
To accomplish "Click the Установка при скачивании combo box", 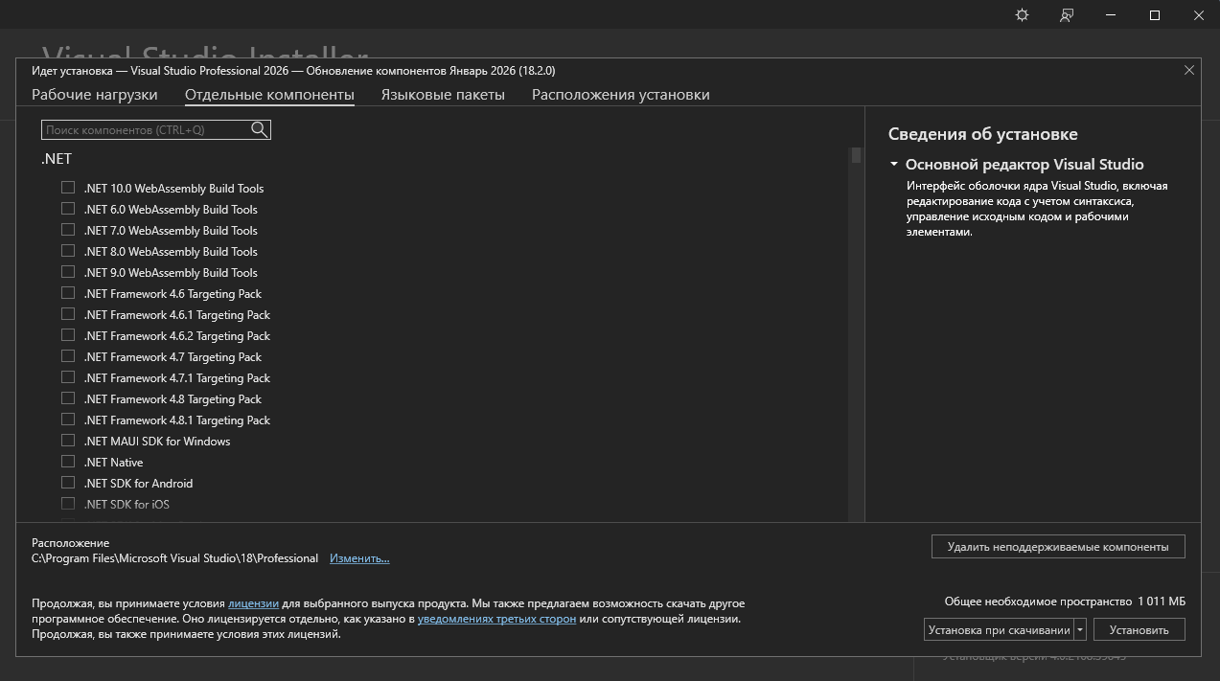I will (998, 629).
